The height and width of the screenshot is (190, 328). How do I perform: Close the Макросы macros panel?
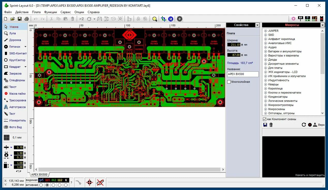(323, 25)
